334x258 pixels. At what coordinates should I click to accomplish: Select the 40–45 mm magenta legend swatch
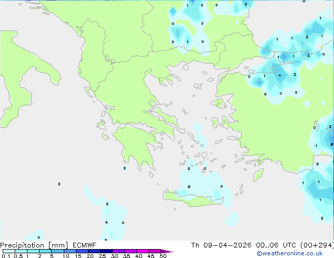tap(143, 251)
